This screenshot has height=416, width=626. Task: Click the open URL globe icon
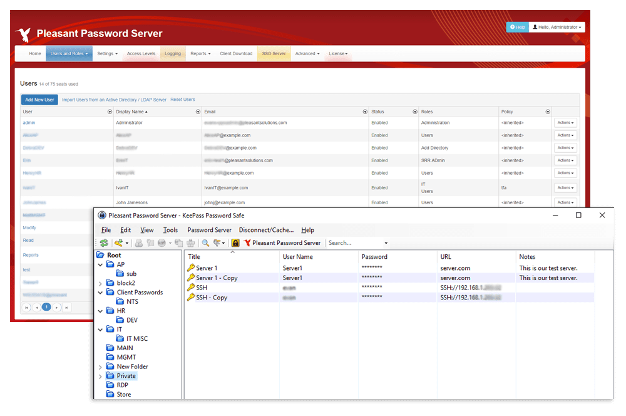162,243
